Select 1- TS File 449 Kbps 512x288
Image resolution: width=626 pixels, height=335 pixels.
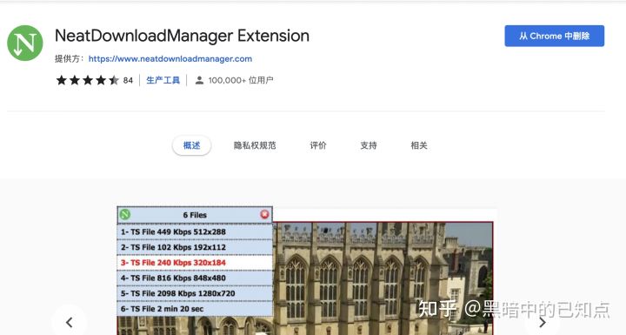pos(195,231)
